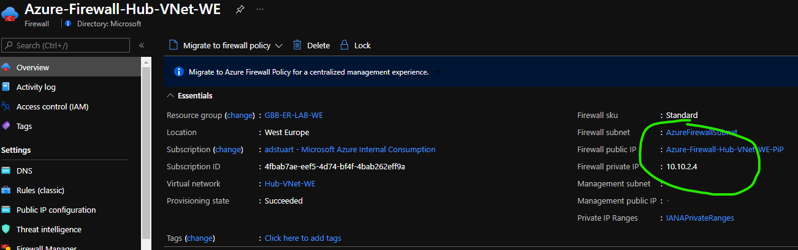Viewport: 798px width, 250px height.
Task: Click the Search (Ctrl+/) input field
Action: pyautogui.click(x=65, y=45)
